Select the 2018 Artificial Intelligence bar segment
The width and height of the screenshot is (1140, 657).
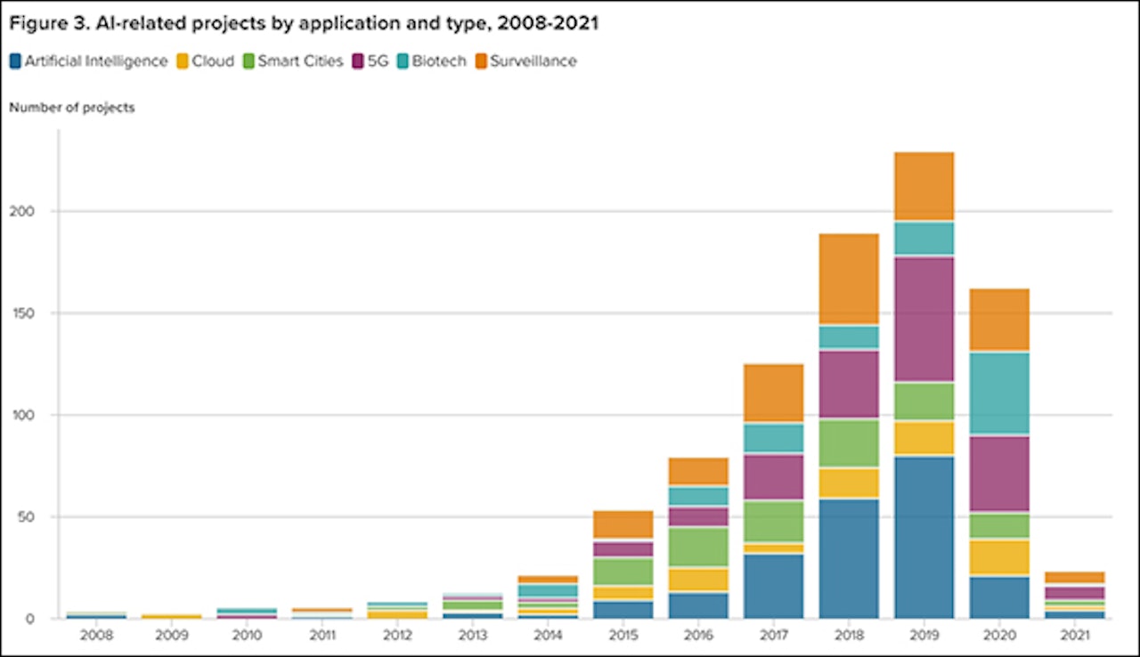[x=849, y=558]
